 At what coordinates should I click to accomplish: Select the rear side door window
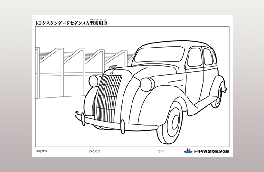(208, 57)
